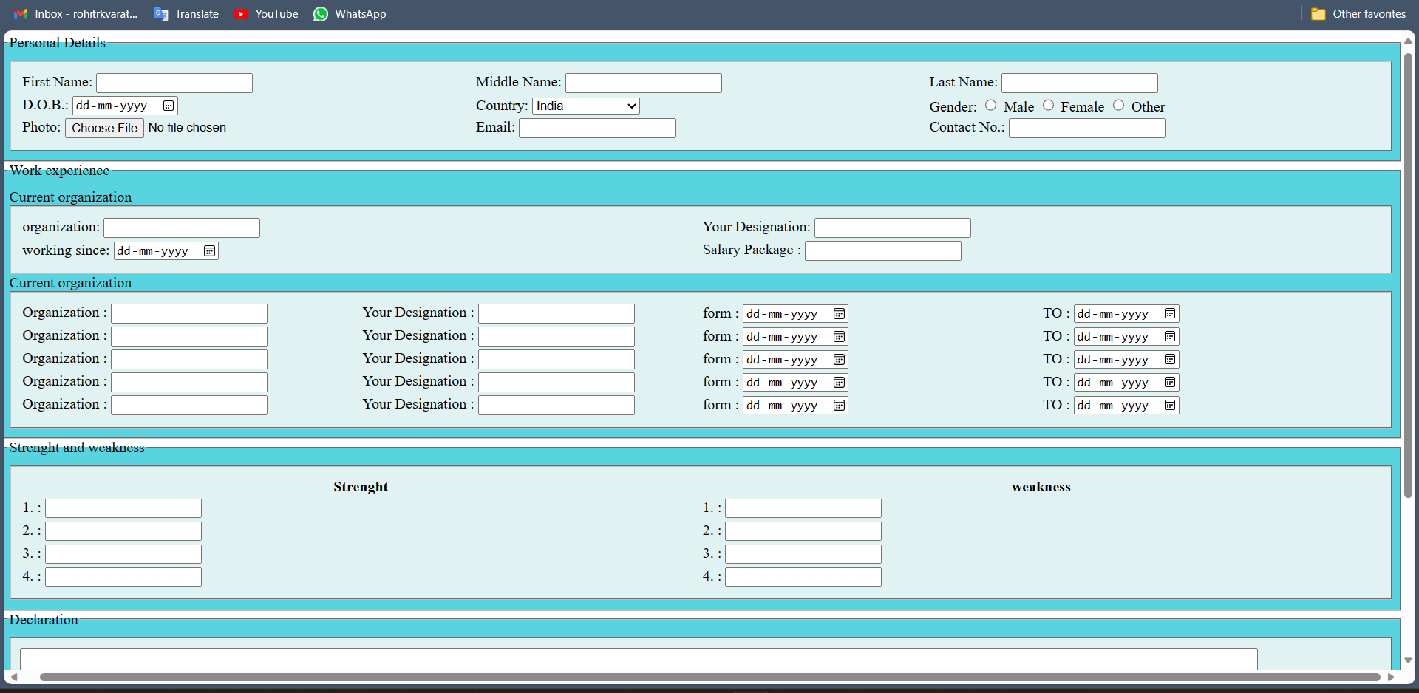Choose the Other gender option
The height and width of the screenshot is (693, 1419).
(x=1119, y=106)
